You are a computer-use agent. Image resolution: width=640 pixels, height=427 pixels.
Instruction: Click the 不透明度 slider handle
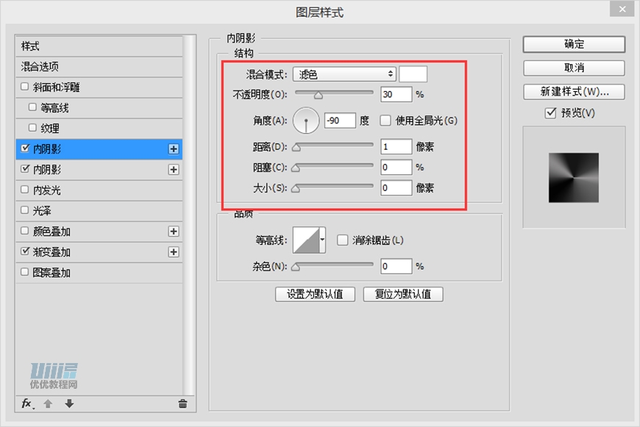[319, 96]
